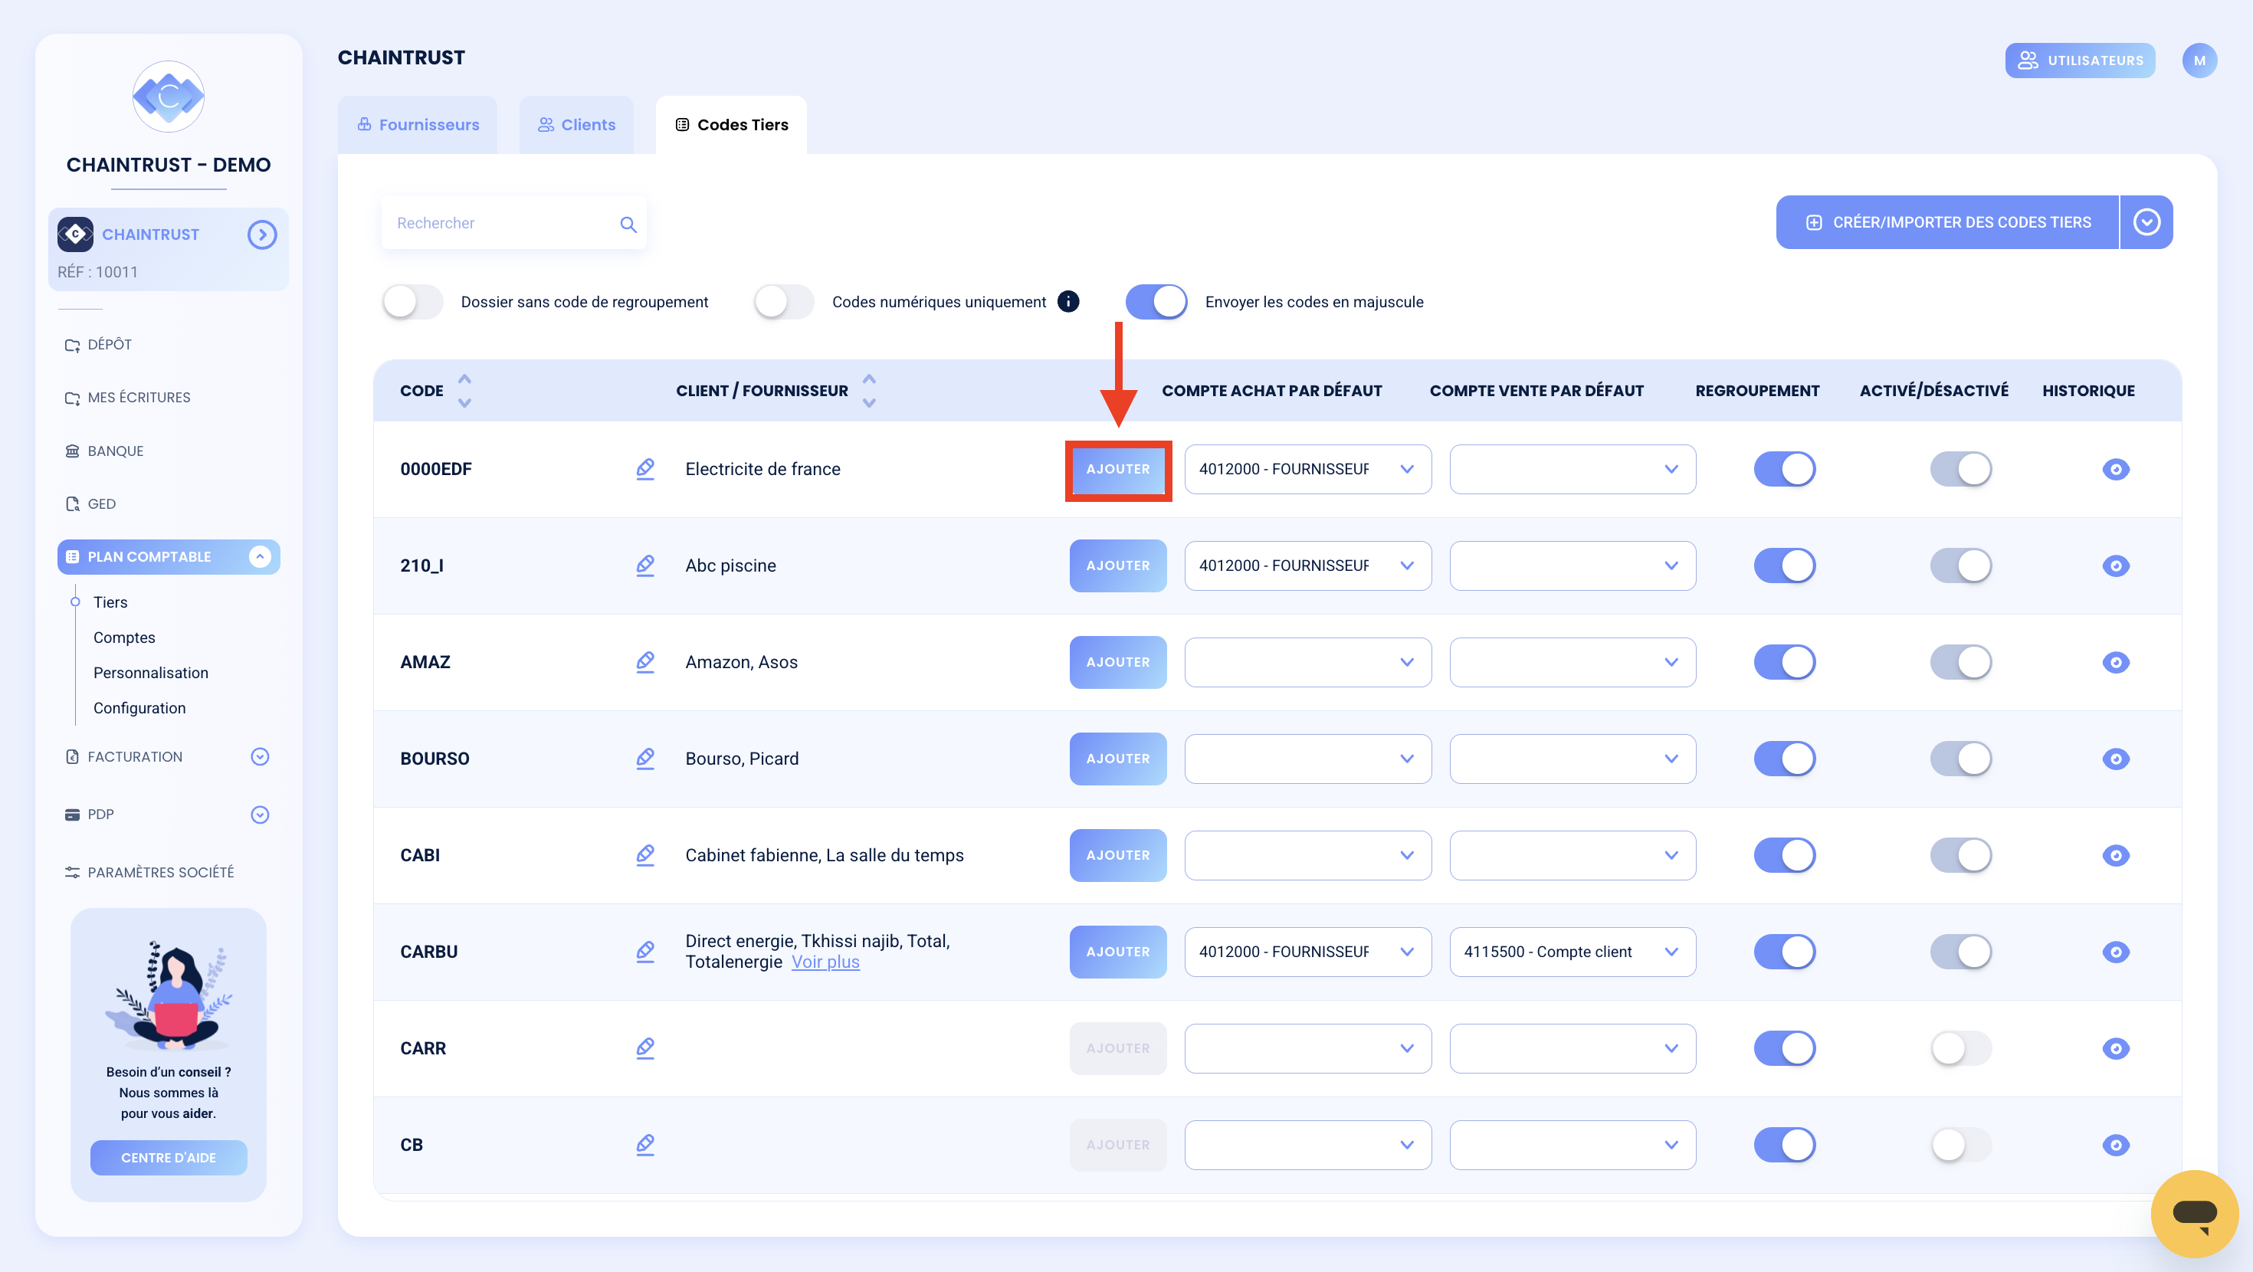Viewport: 2253px width, 1272px height.
Task: Open history eye icon for AMAZ row
Action: click(x=2115, y=662)
